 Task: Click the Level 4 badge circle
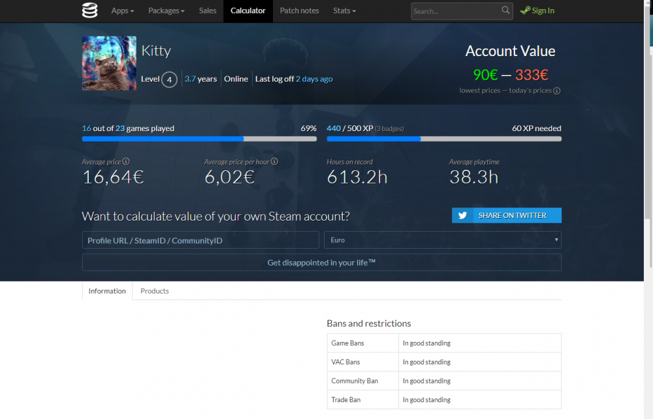click(x=169, y=80)
